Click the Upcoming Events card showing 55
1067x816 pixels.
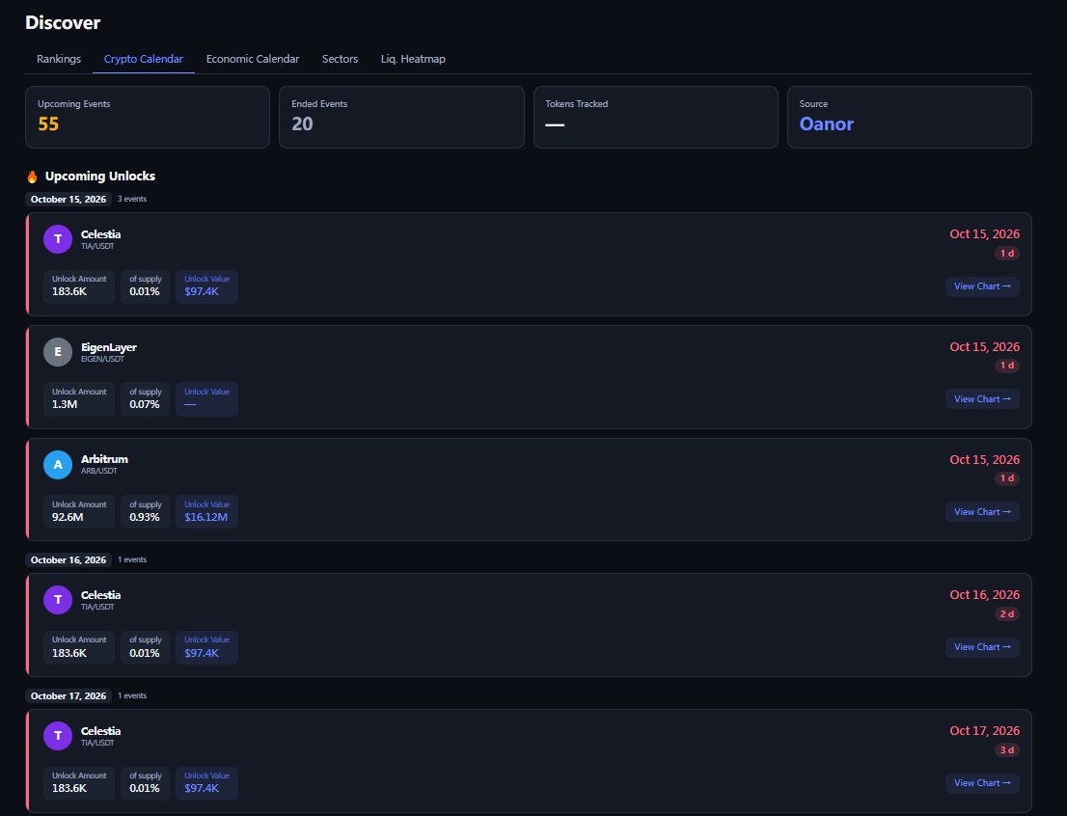pos(148,117)
